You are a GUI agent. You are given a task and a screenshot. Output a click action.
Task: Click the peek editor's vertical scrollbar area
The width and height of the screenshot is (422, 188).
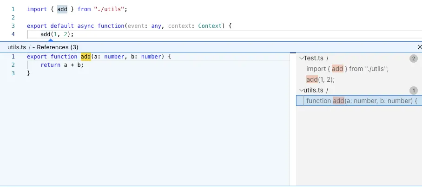[x=293, y=119]
